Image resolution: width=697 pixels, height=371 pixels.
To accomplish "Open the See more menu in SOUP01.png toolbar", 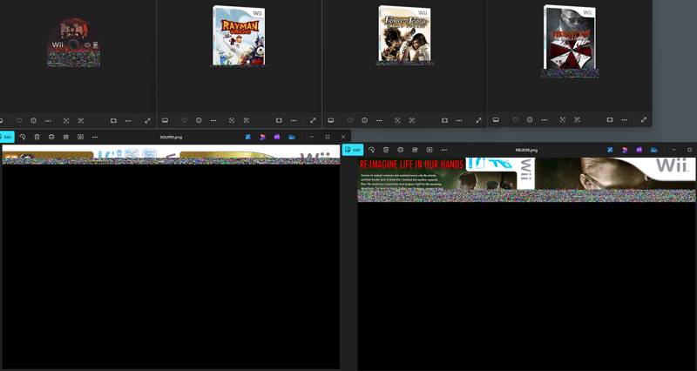I will (x=95, y=137).
